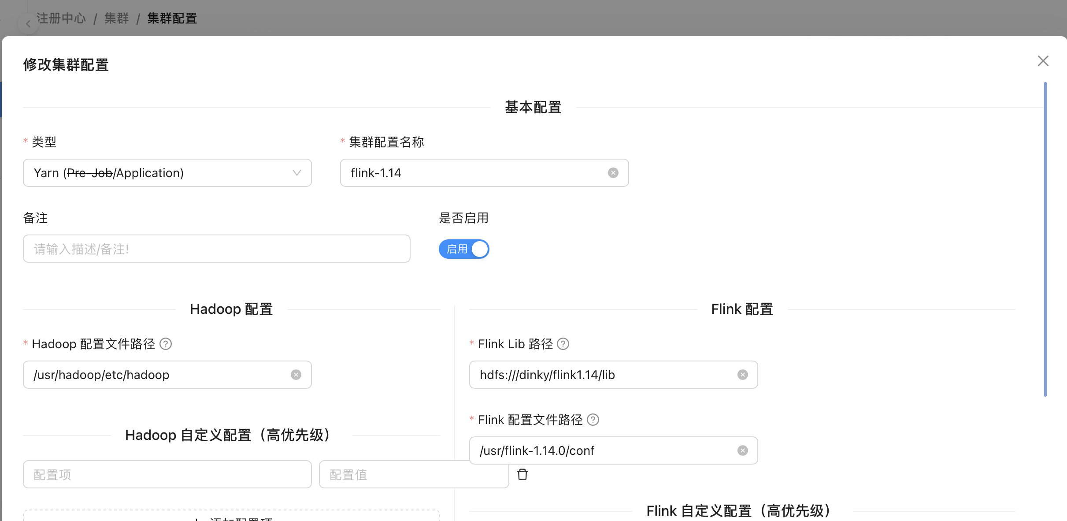This screenshot has width=1067, height=521.
Task: Go to 集群 breadcrumb
Action: pyautogui.click(x=116, y=19)
